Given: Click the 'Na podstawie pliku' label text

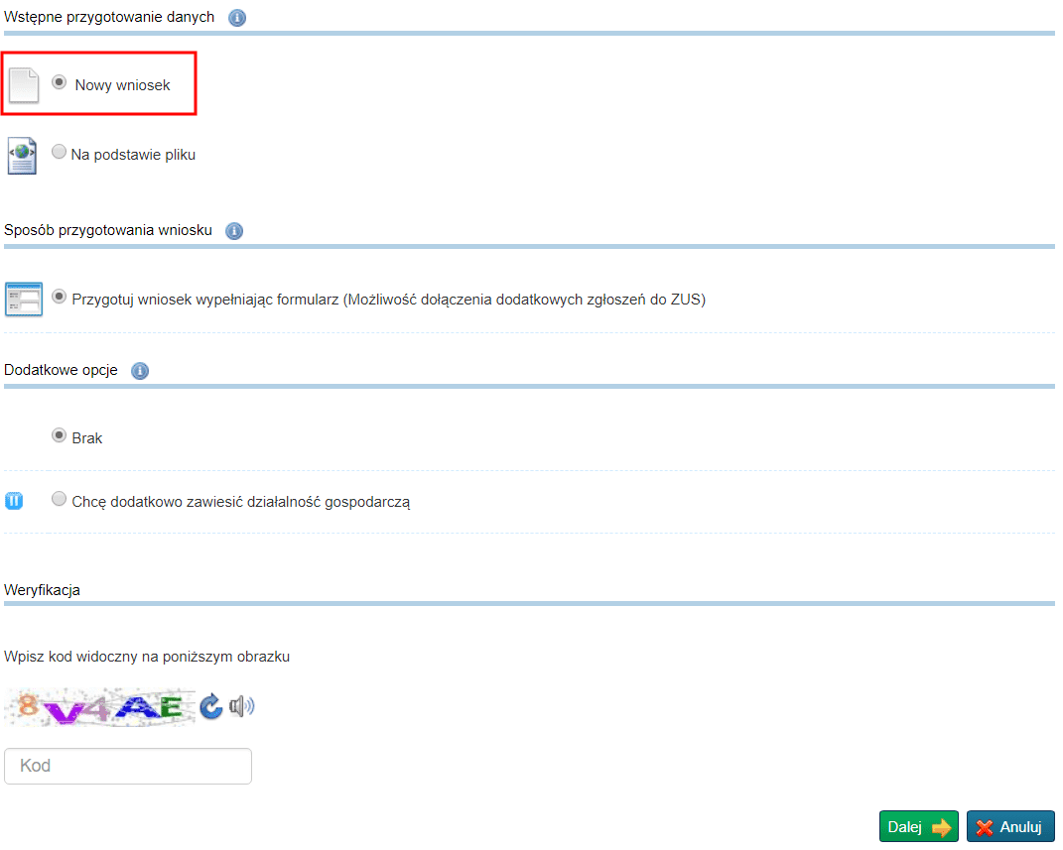Looking at the screenshot, I should coord(133,155).
